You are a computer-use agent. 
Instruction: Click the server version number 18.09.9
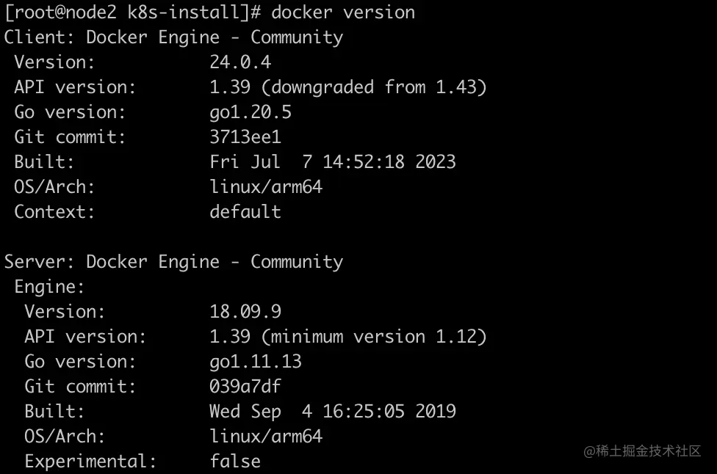(245, 312)
